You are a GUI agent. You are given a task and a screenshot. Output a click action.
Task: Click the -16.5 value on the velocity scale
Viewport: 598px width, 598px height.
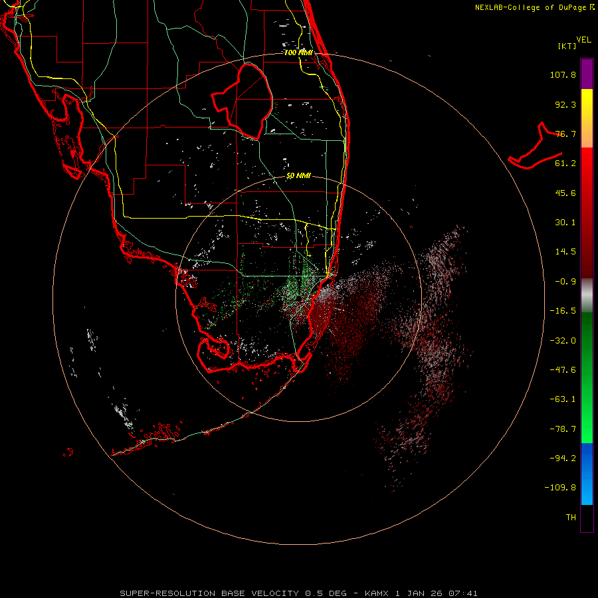[563, 311]
